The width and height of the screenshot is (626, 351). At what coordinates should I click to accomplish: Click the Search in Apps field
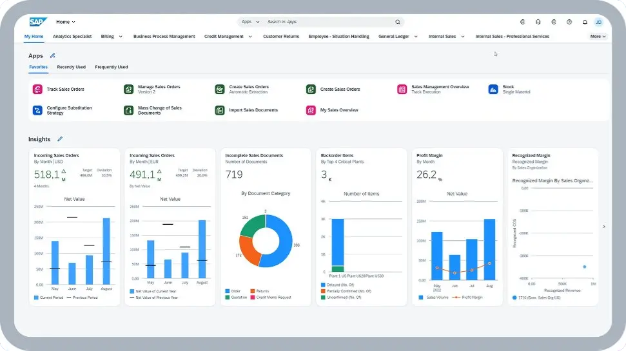point(329,22)
